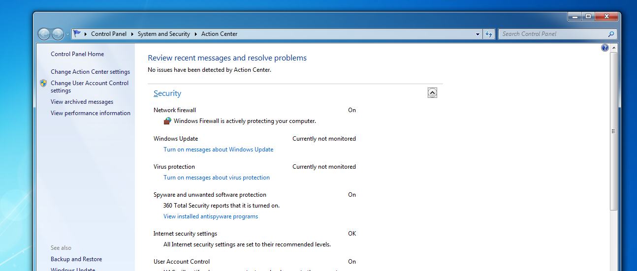Click Action Center in the breadcrumb
Image resolution: width=637 pixels, height=271 pixels.
[219, 34]
